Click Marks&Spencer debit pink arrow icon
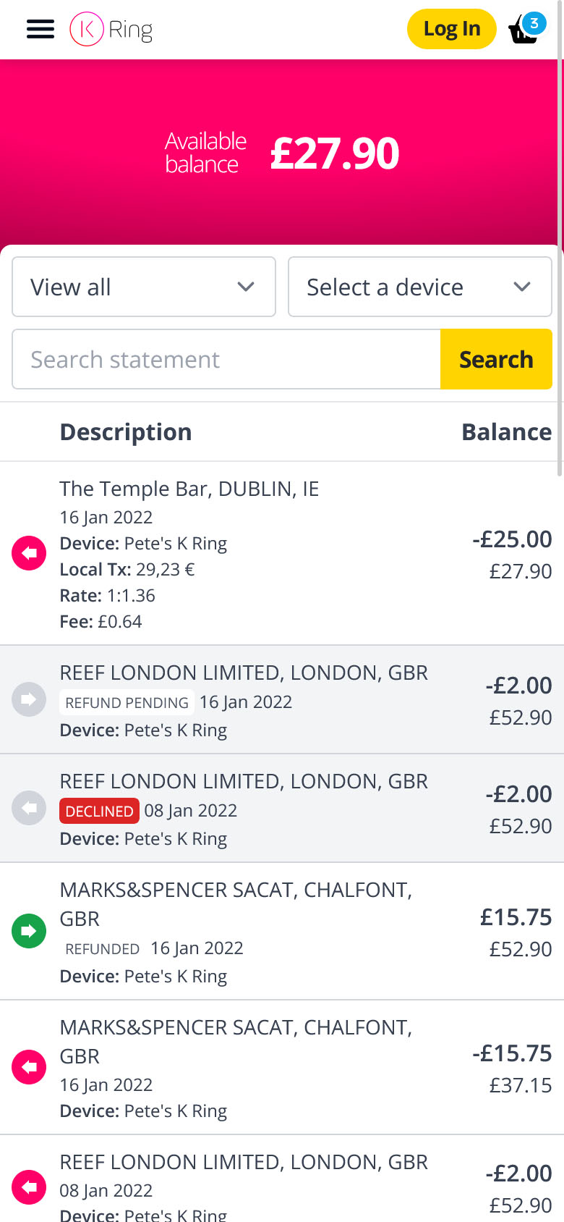This screenshot has width=564, height=1222. 29,1067
